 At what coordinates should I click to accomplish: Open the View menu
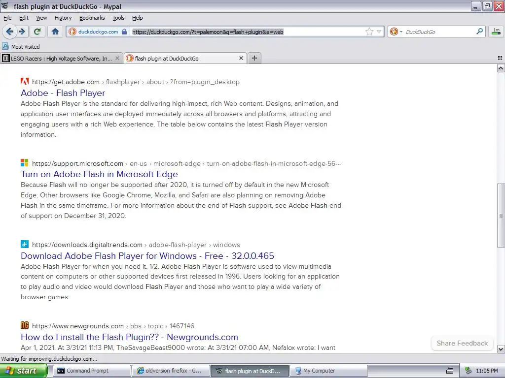(x=41, y=18)
